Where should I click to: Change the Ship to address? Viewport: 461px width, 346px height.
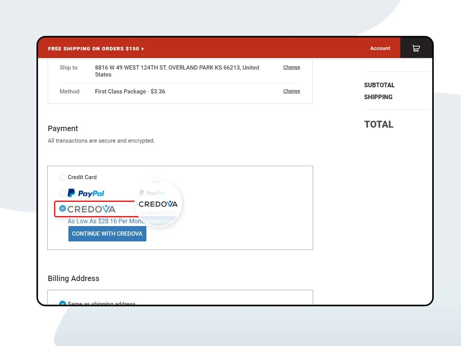coord(292,67)
